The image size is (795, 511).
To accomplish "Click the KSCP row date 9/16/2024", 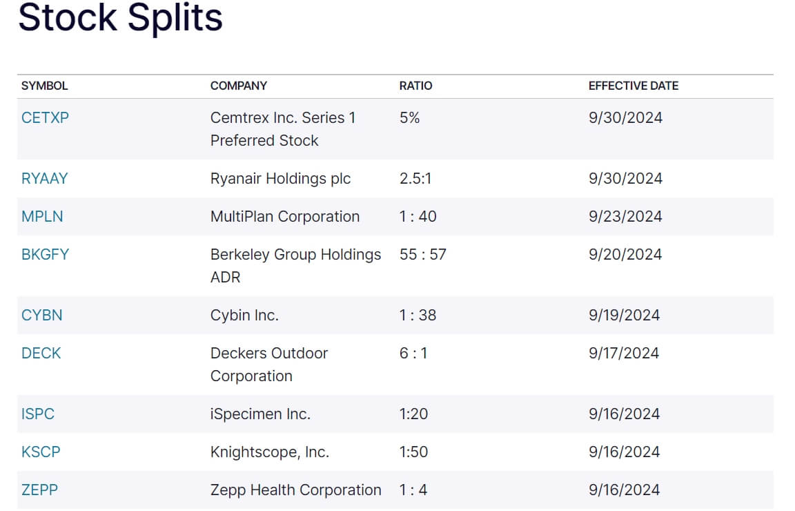I will 624,452.
